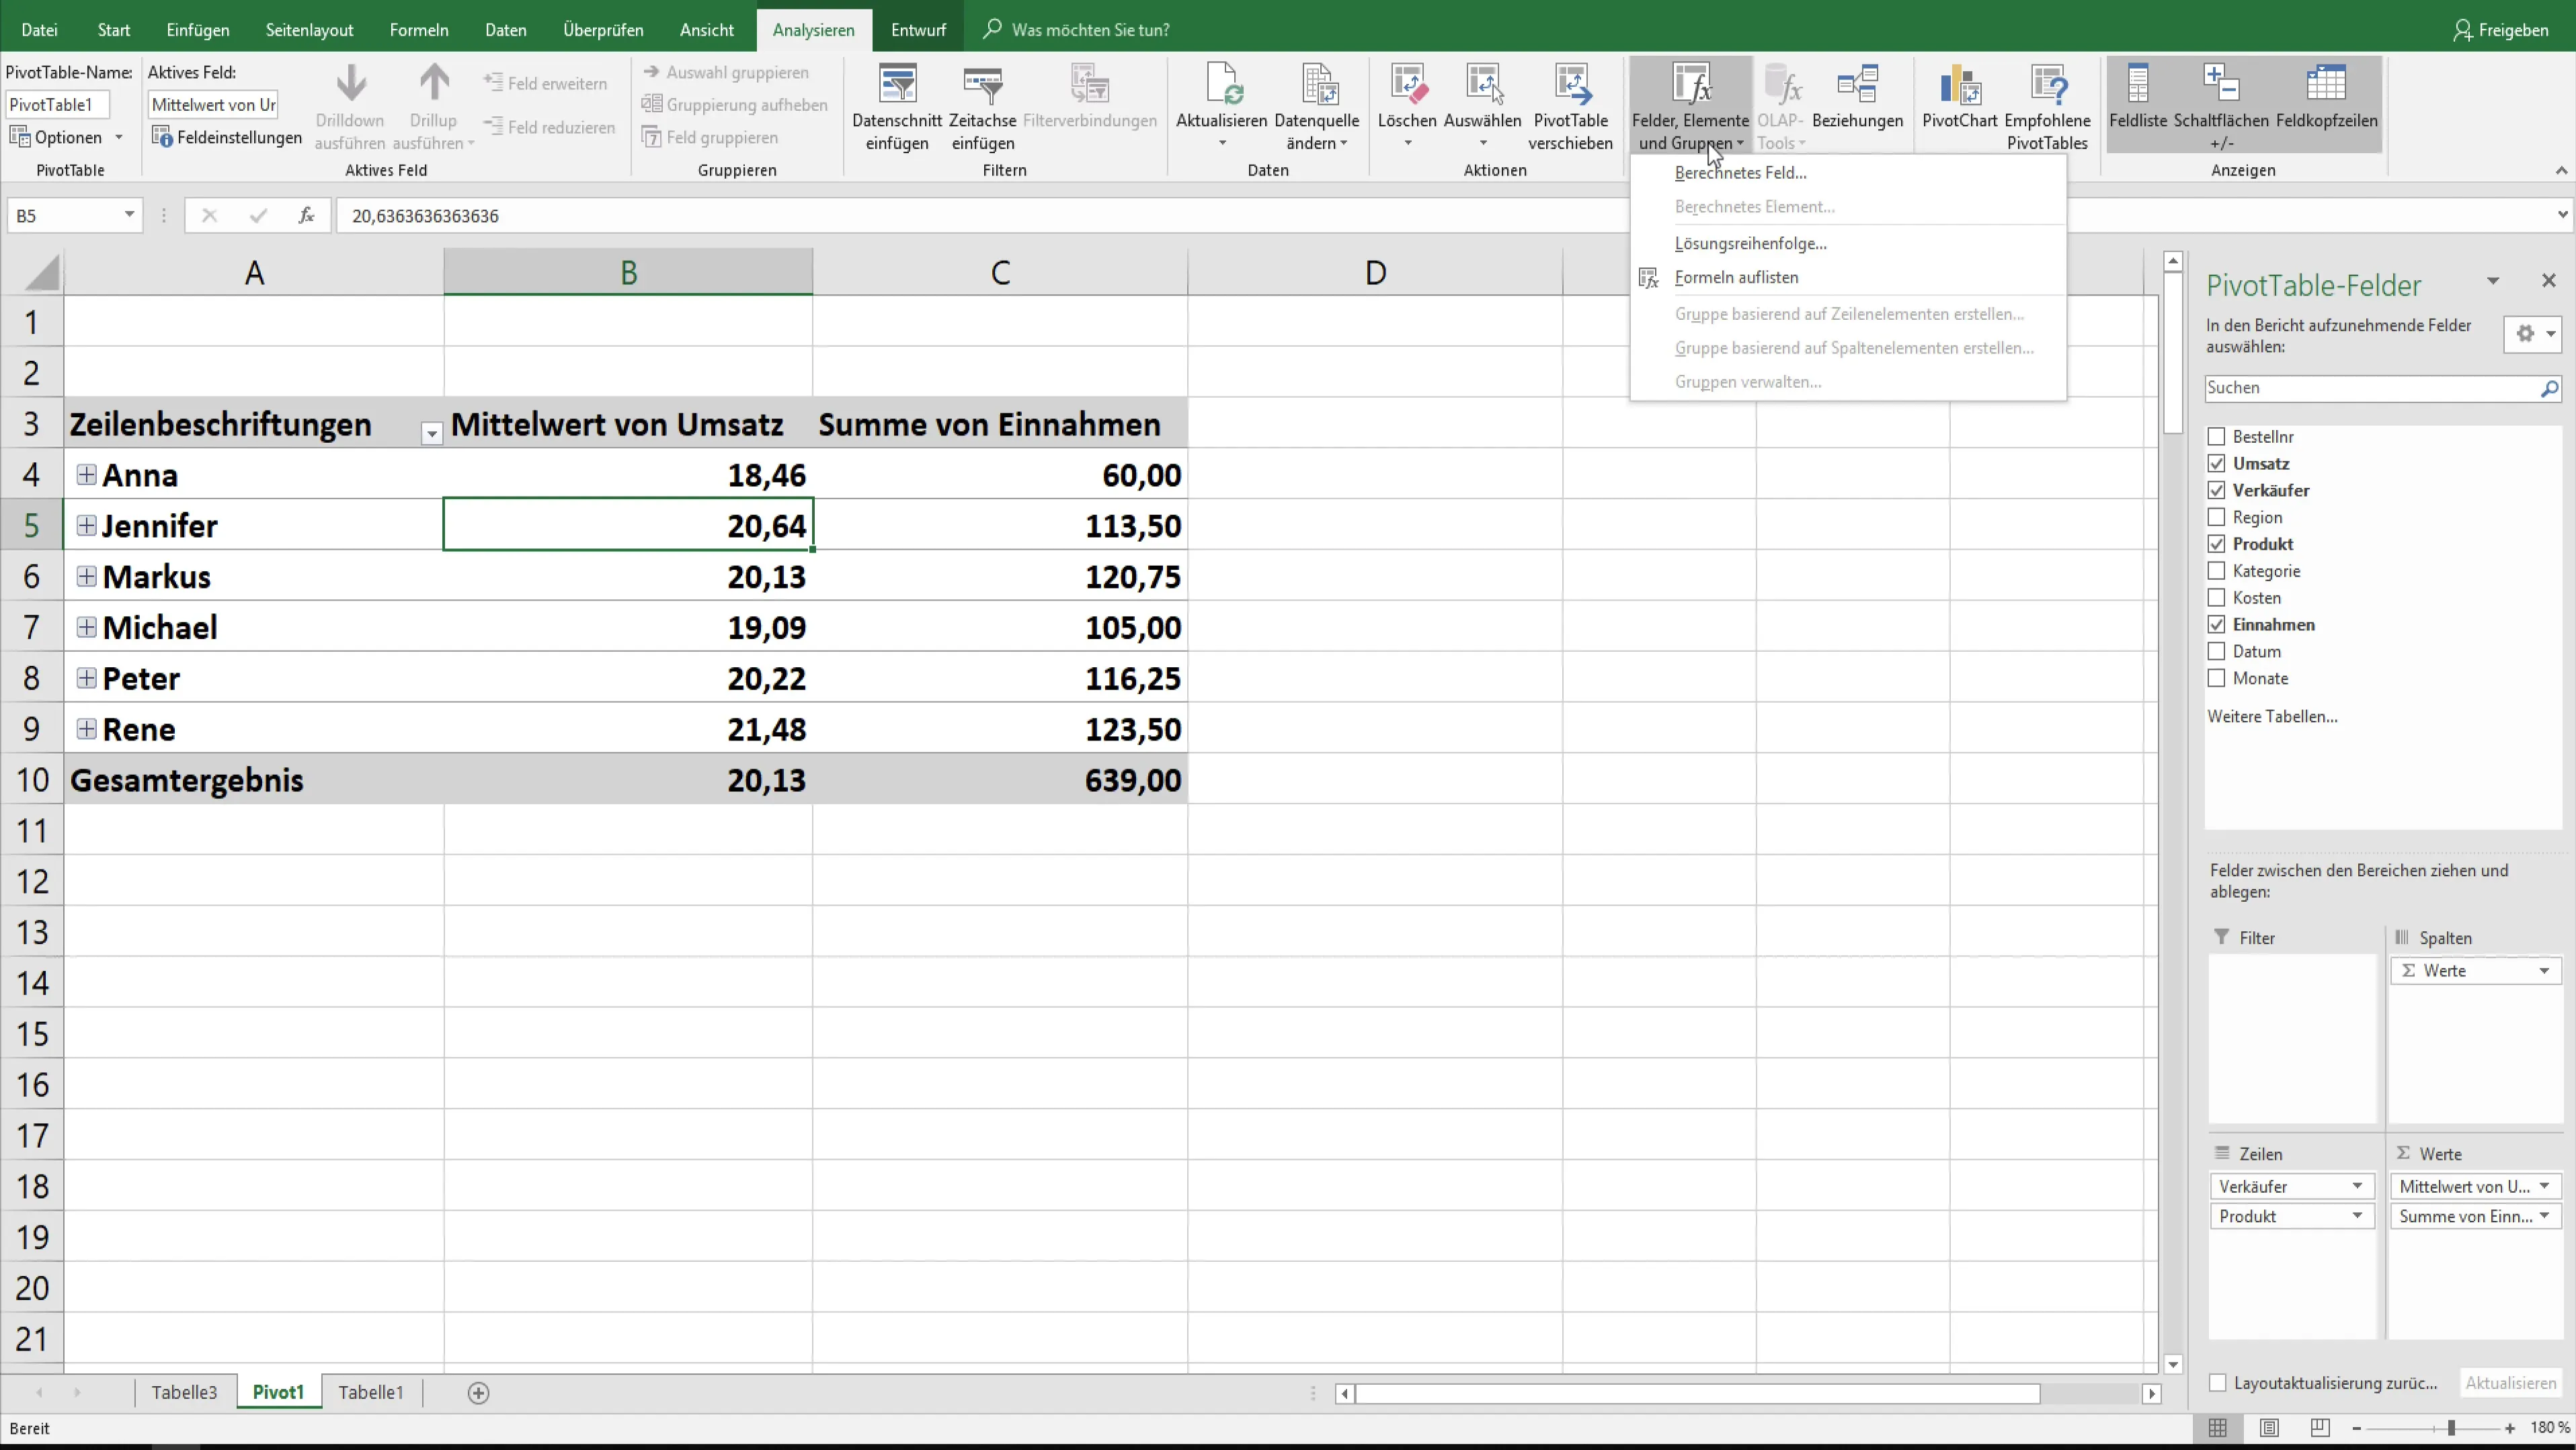2576x1450 pixels.
Task: Check the Kategorie field
Action: pyautogui.click(x=2216, y=572)
